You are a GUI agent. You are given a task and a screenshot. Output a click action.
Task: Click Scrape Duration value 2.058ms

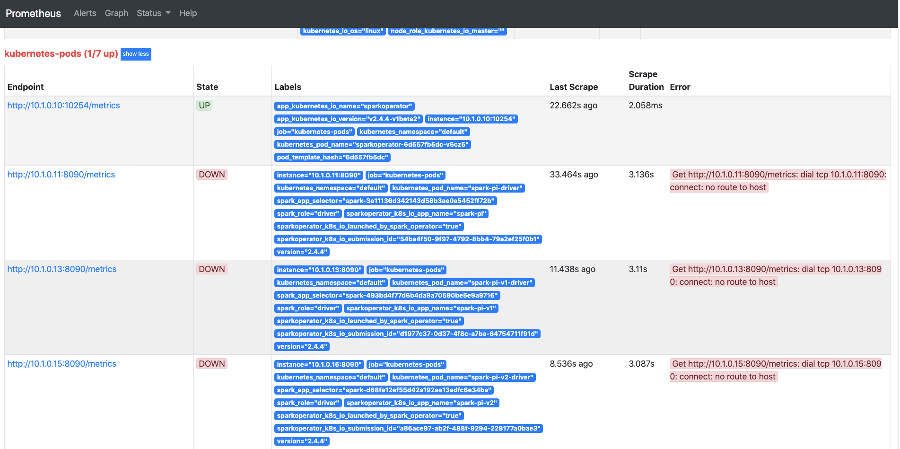point(645,106)
